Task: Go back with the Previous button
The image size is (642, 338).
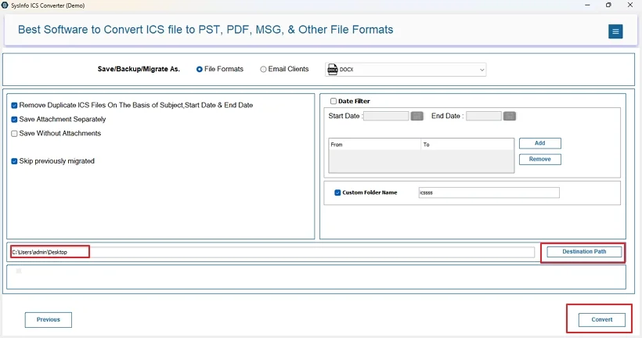Action: (49, 319)
